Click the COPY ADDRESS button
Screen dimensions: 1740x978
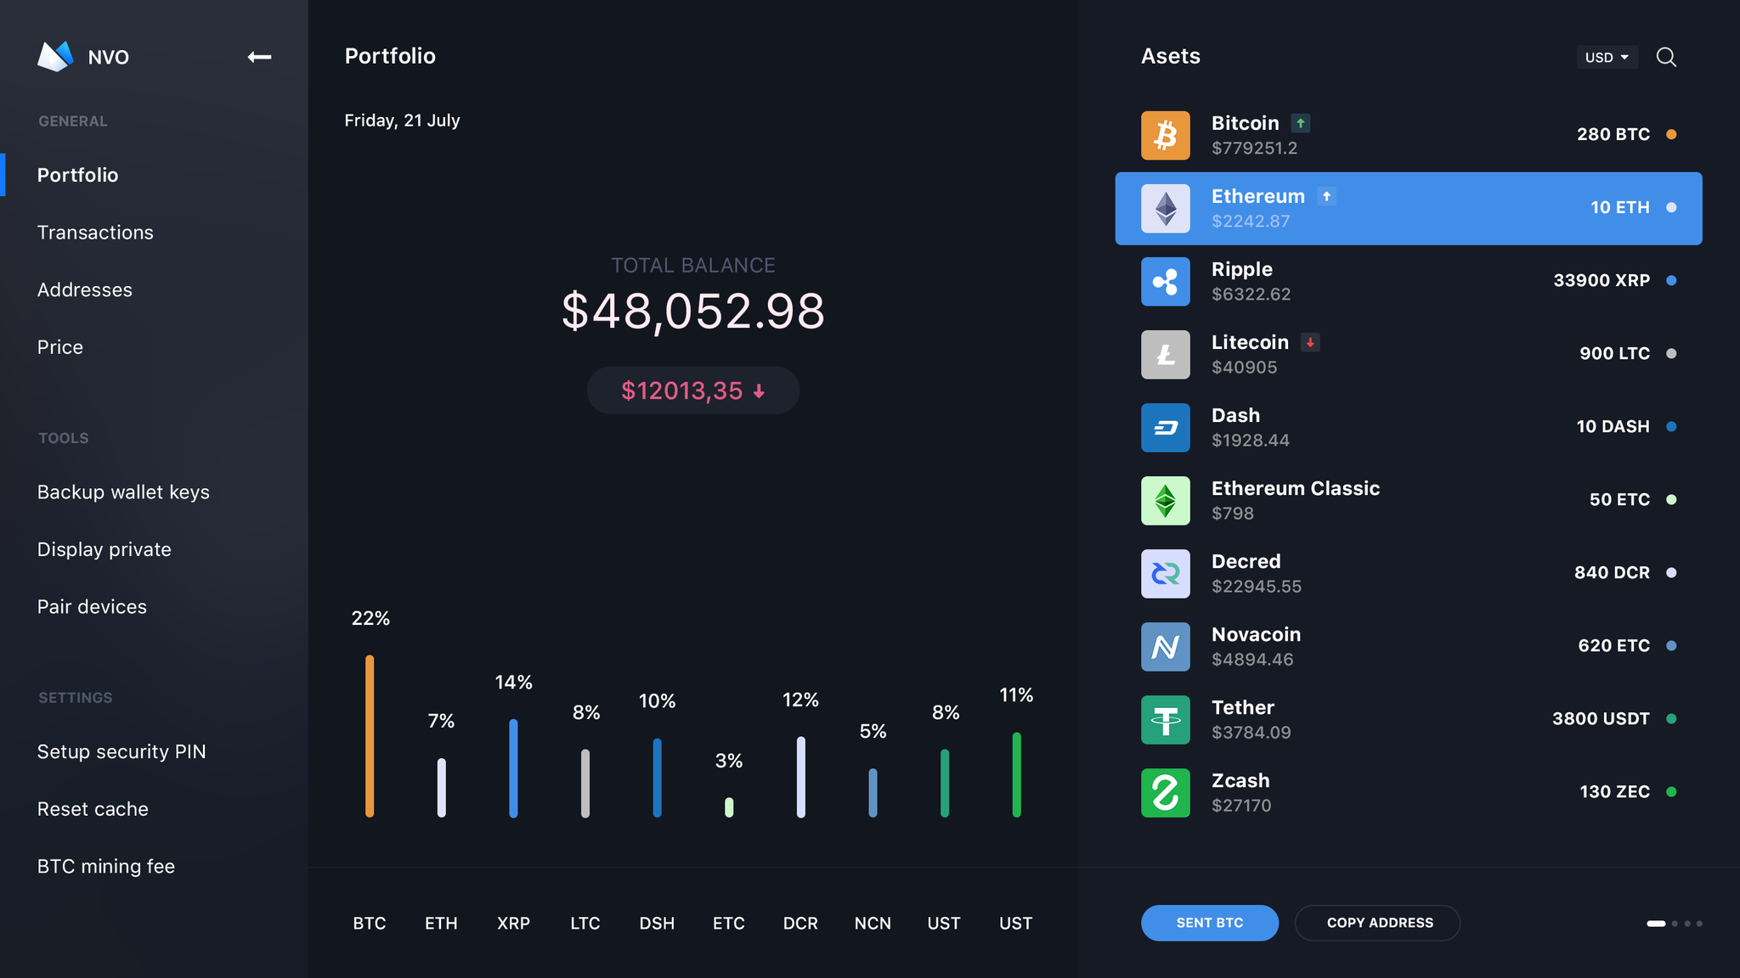1377,923
